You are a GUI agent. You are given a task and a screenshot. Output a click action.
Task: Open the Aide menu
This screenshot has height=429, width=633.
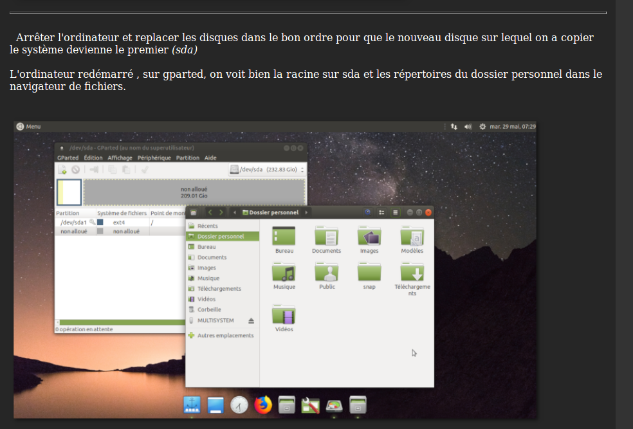point(210,158)
